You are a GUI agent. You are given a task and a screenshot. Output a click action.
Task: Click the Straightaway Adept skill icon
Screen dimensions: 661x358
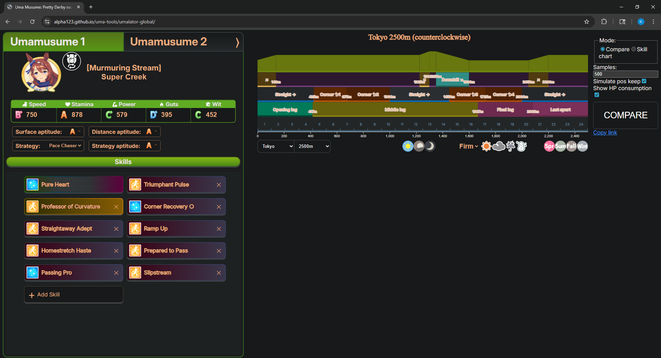(x=32, y=229)
